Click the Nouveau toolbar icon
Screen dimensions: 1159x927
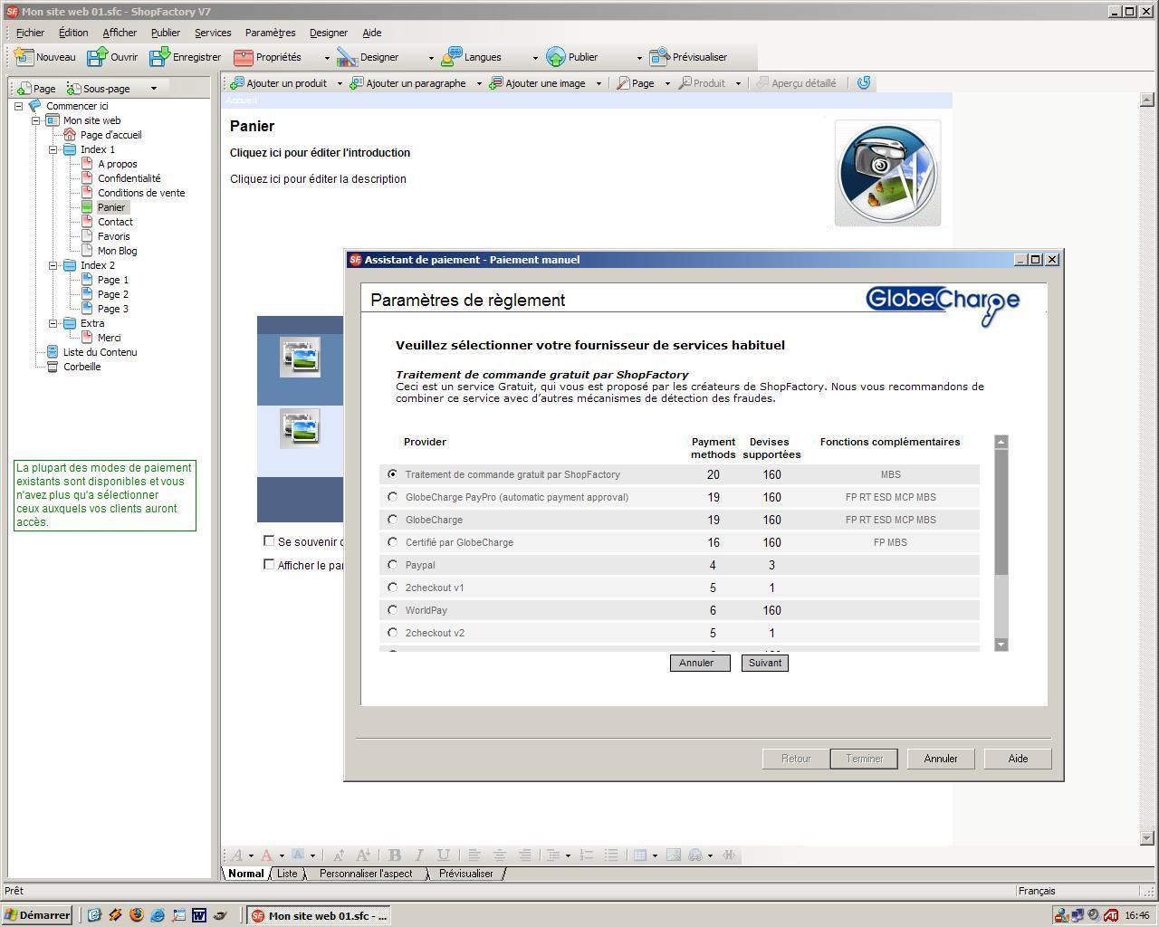[x=24, y=57]
